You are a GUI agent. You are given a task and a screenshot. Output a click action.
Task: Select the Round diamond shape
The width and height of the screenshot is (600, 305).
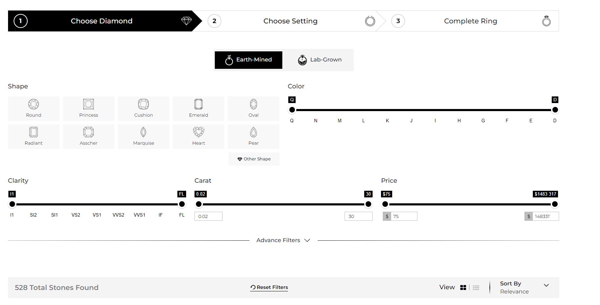pos(34,109)
